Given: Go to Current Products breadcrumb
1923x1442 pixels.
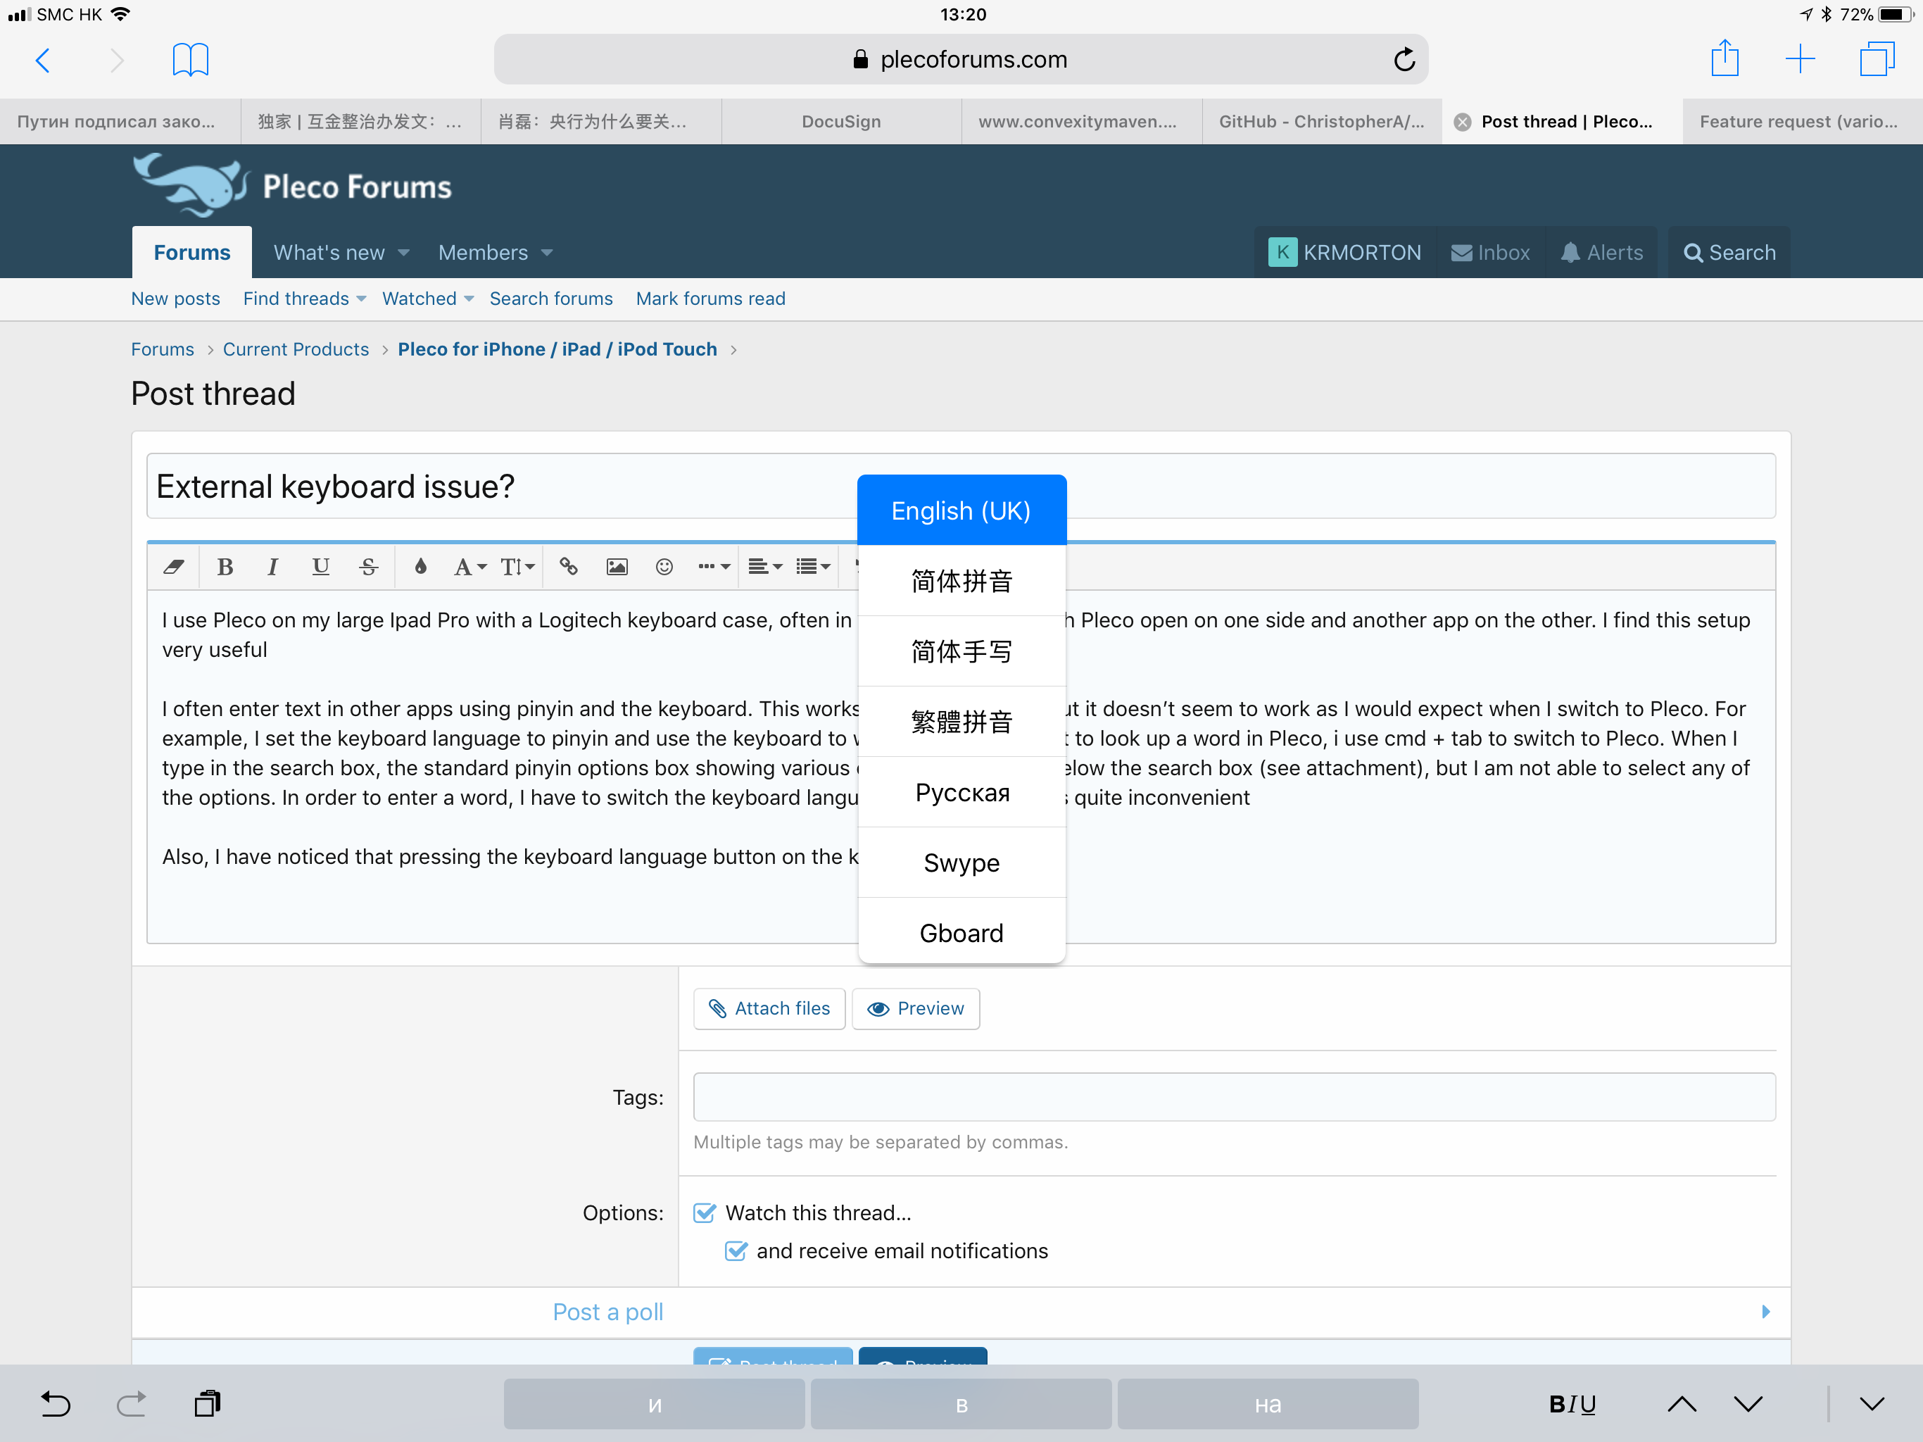Looking at the screenshot, I should click(296, 350).
